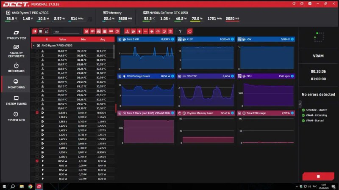
Task: Open Windows Start menu
Action: pyautogui.click(x=4, y=186)
